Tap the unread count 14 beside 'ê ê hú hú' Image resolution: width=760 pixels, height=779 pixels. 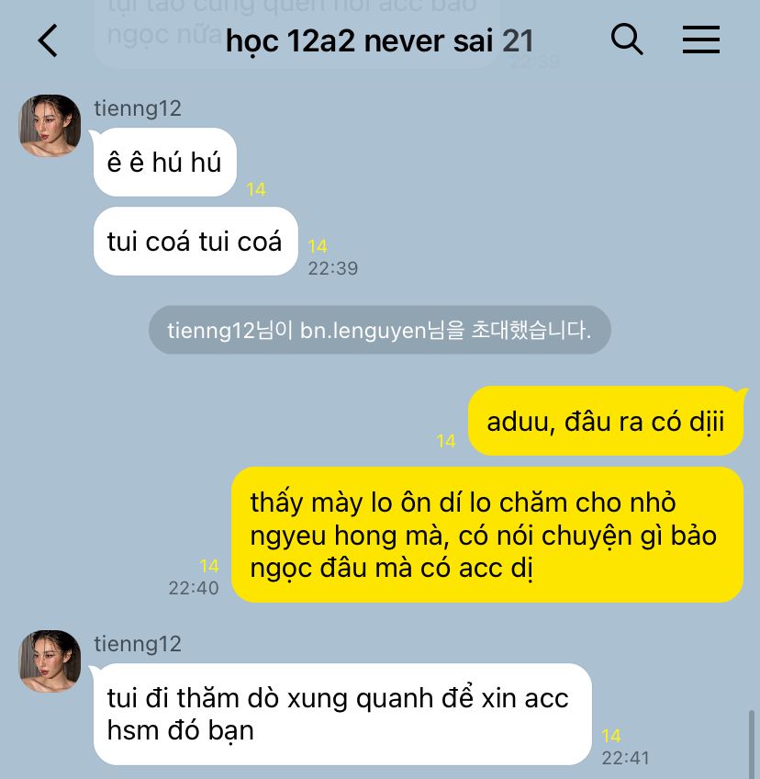coord(256,189)
